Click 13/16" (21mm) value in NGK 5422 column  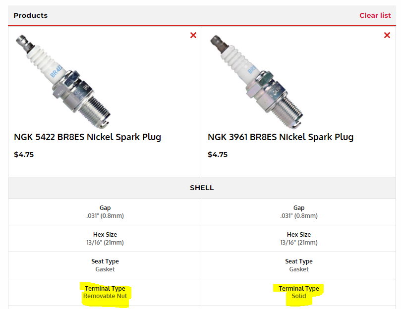pyautogui.click(x=105, y=243)
